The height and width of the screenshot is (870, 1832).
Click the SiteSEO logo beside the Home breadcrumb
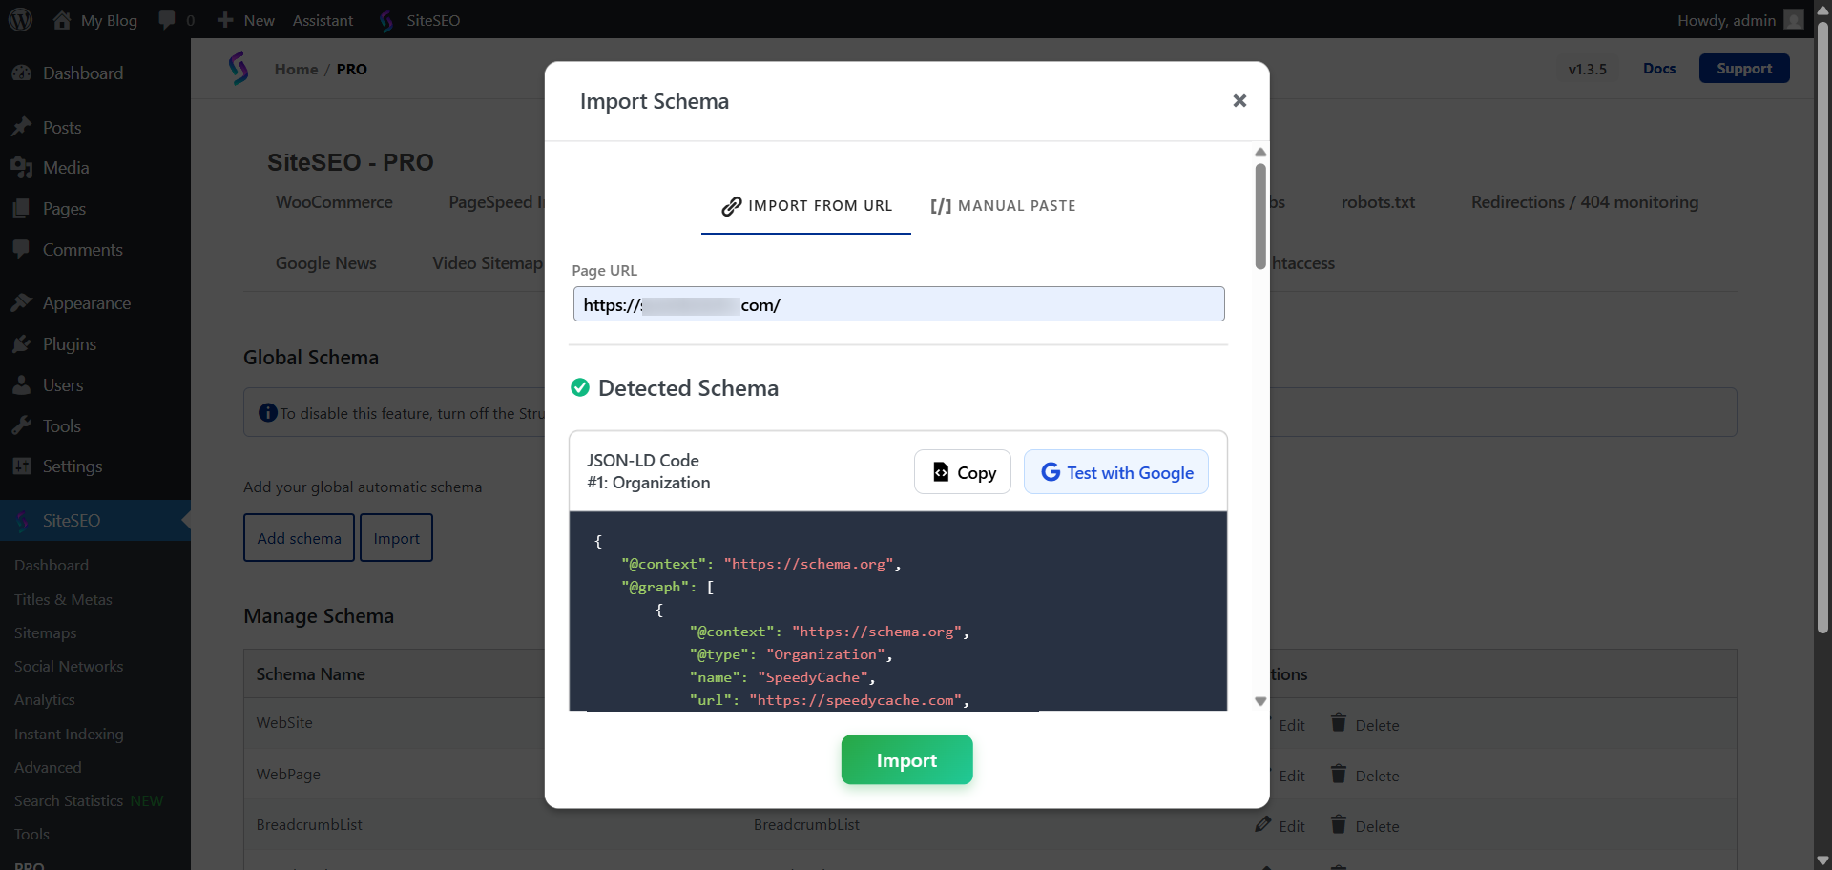pyautogui.click(x=239, y=69)
